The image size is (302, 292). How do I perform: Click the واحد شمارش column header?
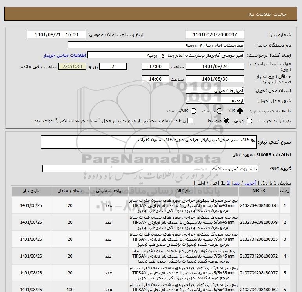pyautogui.click(x=109, y=191)
